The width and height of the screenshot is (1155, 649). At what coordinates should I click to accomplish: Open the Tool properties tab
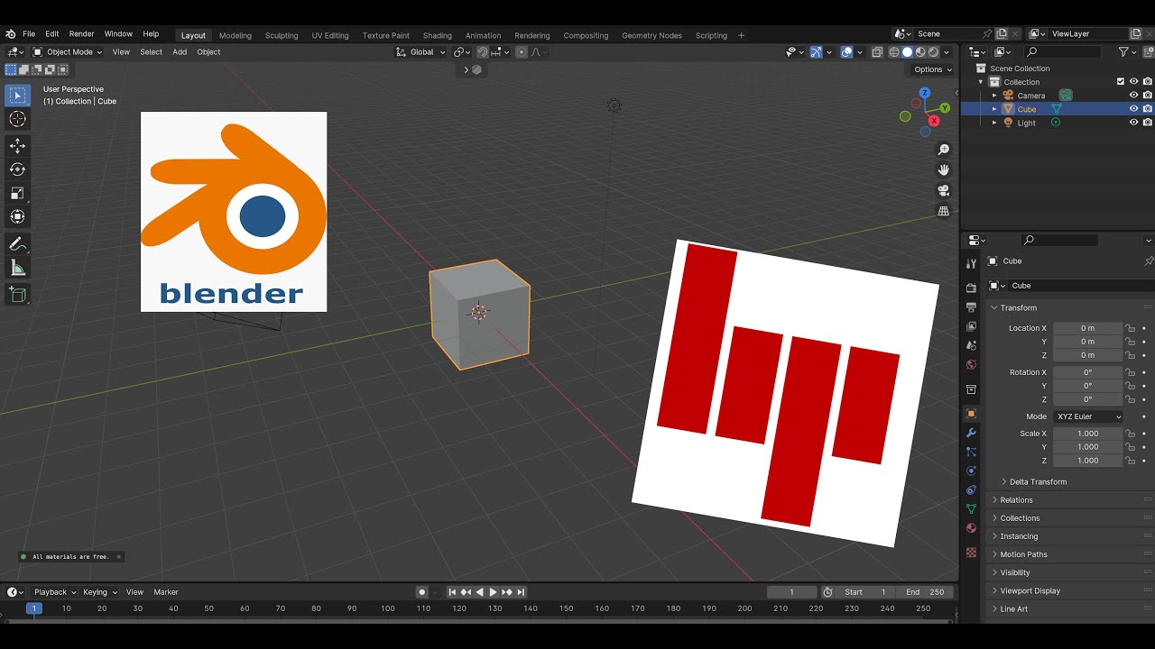point(971,263)
